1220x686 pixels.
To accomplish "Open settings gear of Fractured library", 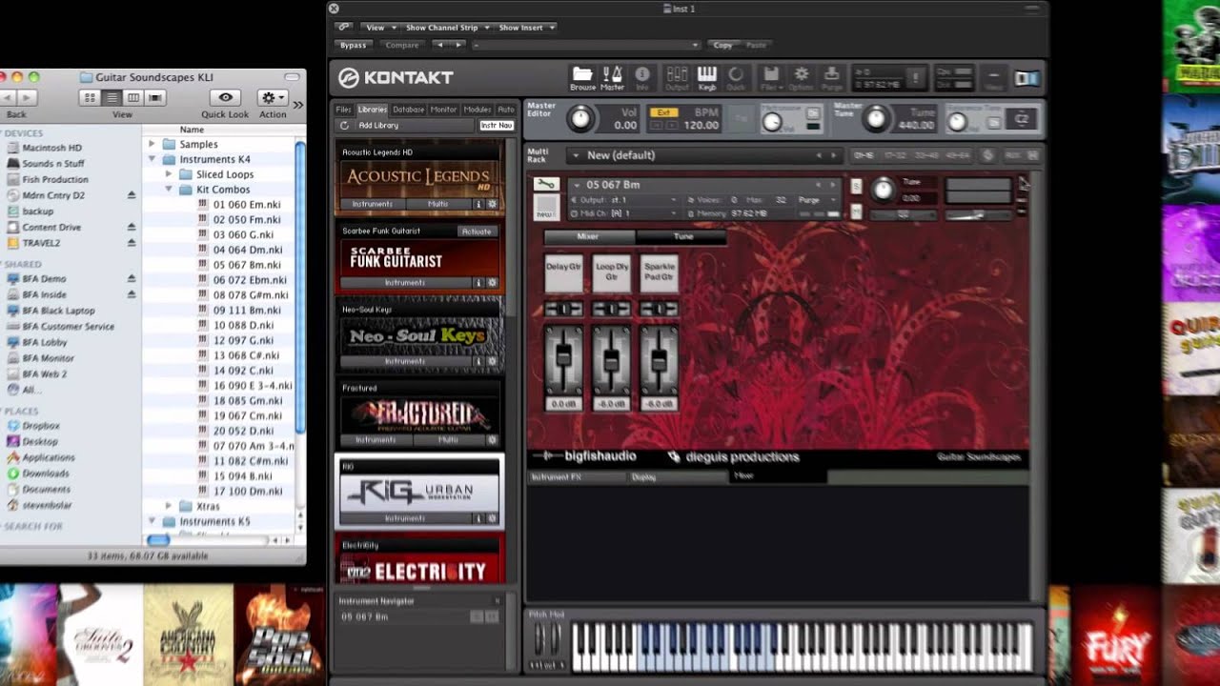I will click(493, 440).
